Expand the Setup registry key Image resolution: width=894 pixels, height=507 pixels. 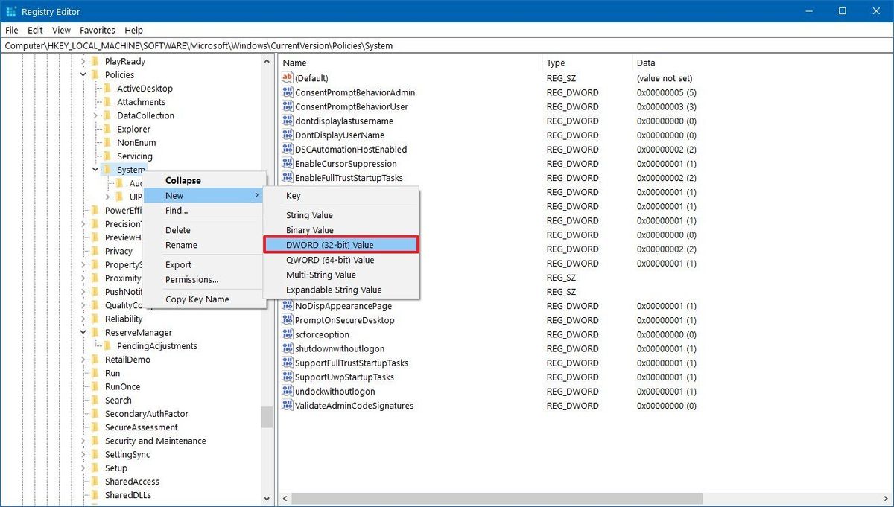[83, 468]
